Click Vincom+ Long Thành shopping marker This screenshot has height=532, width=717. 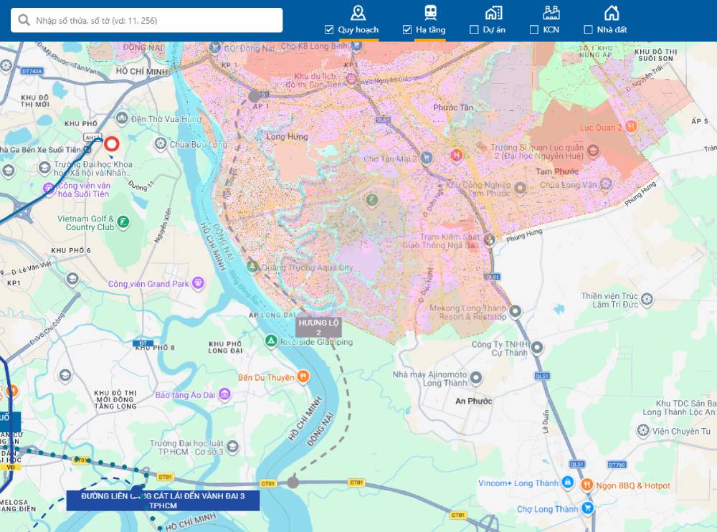pyautogui.click(x=566, y=483)
